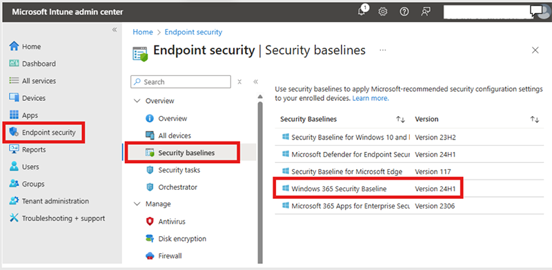Image resolution: width=552 pixels, height=270 pixels.
Task: Click the Home breadcrumb link
Action: click(143, 32)
